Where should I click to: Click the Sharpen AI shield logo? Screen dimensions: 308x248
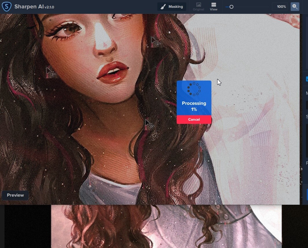7,6
